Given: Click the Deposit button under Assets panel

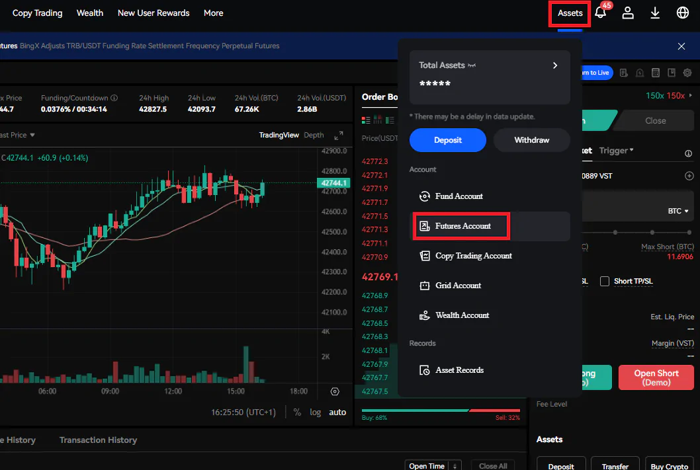Looking at the screenshot, I should click(x=561, y=465).
